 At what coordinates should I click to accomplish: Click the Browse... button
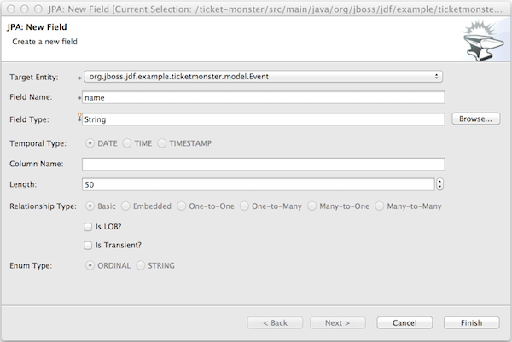[x=476, y=119]
